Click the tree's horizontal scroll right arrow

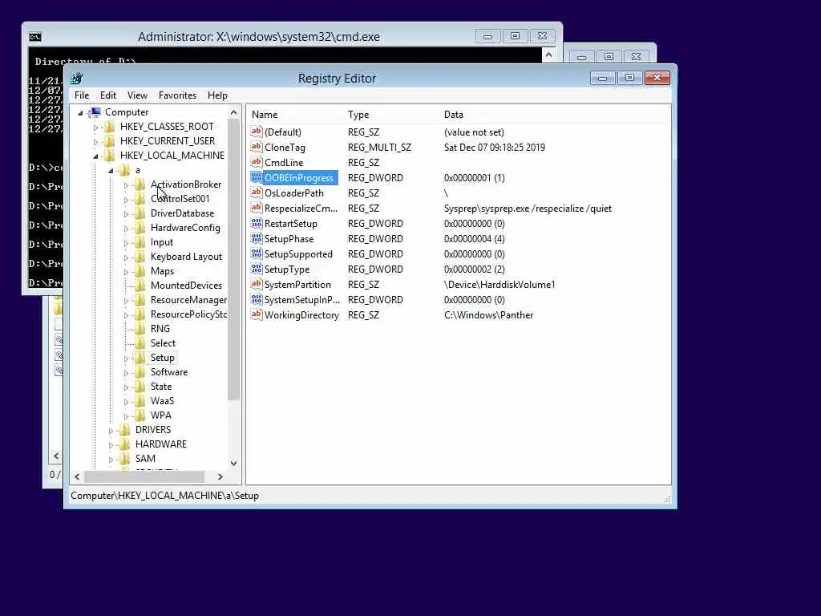220,476
